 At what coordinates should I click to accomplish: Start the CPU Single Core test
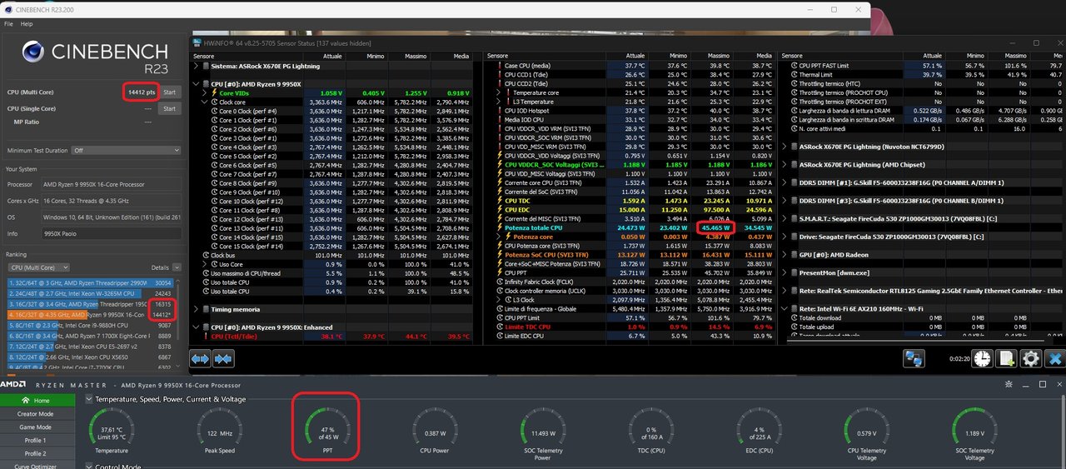(x=169, y=108)
